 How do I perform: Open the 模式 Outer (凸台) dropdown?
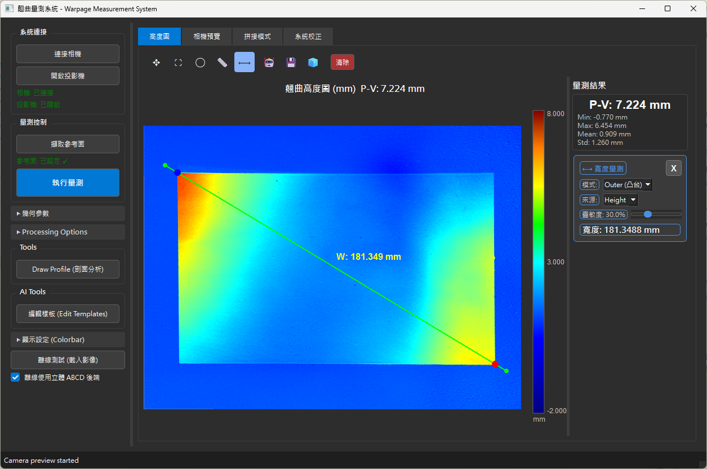pyautogui.click(x=628, y=184)
